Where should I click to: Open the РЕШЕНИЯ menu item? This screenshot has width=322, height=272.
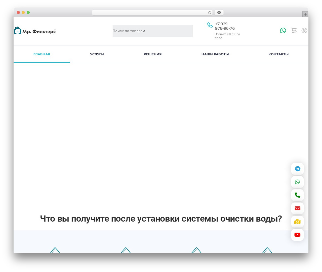point(152,54)
